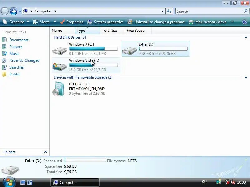Click the drive icon in details pane
The image size is (250, 187).
coord(10,170)
